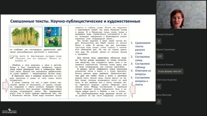
Task: Click the paragraph starting 'Я узнал главное, что лес'
Action: click(36, 89)
